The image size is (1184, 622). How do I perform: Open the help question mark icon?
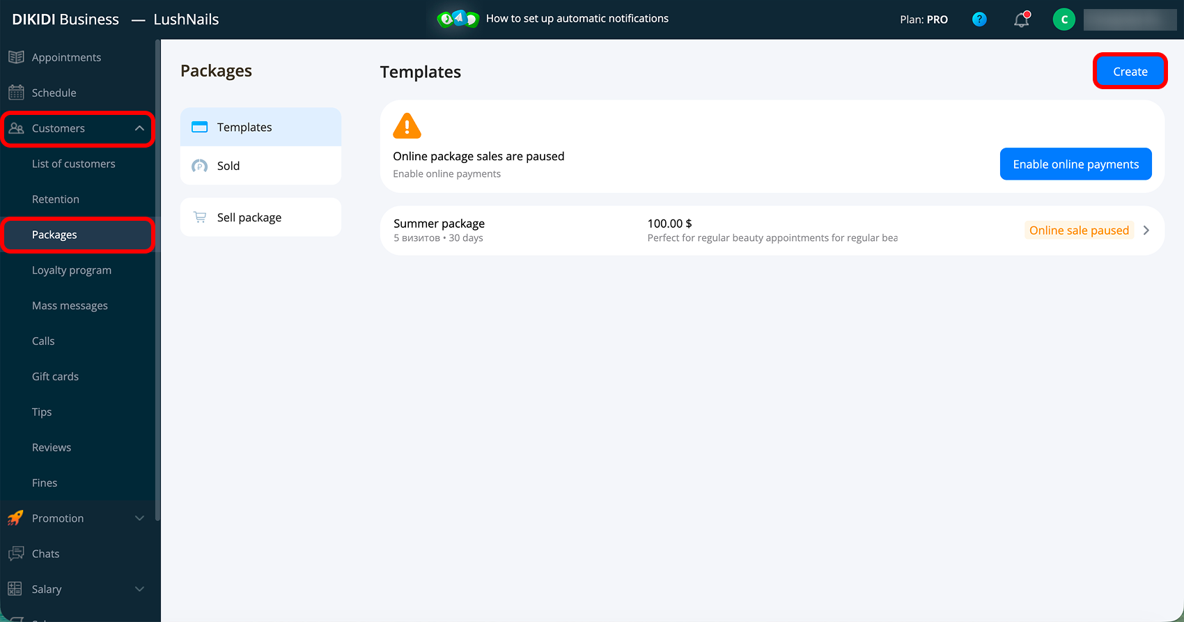coord(979,20)
